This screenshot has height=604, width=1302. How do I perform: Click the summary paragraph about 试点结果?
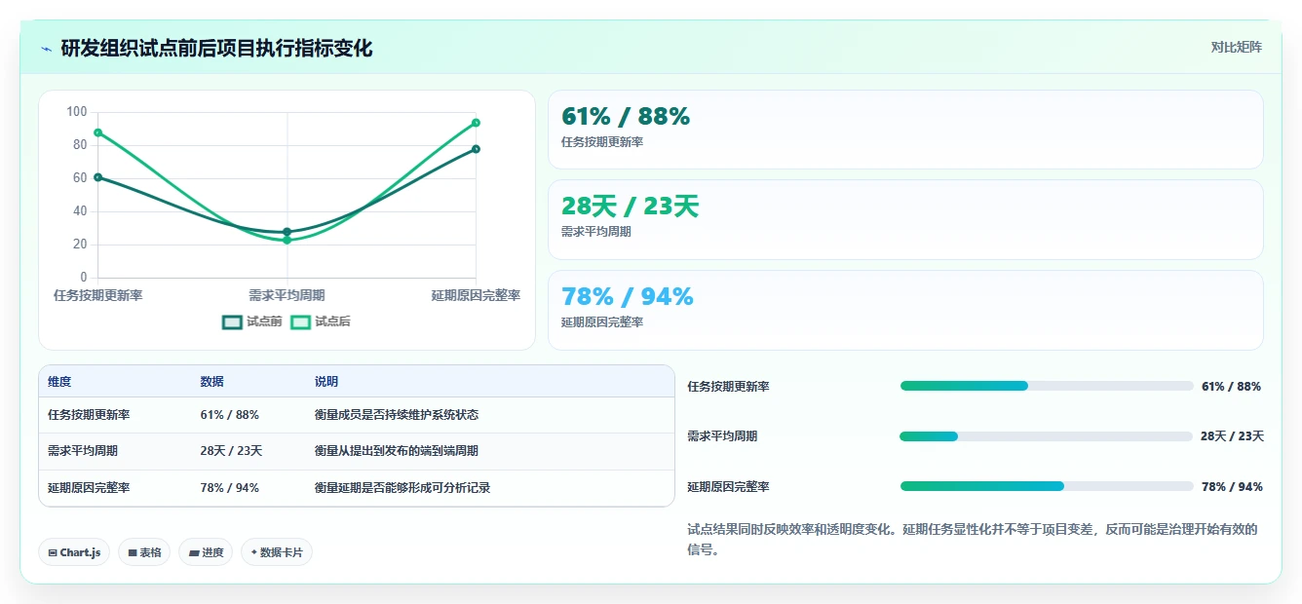tap(975, 540)
